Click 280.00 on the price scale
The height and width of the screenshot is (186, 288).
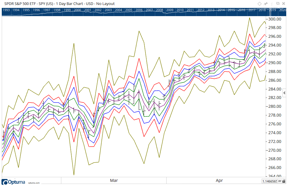pyautogui.click(x=275, y=106)
